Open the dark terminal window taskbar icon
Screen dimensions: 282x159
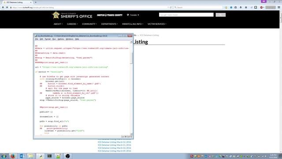click(x=49, y=156)
